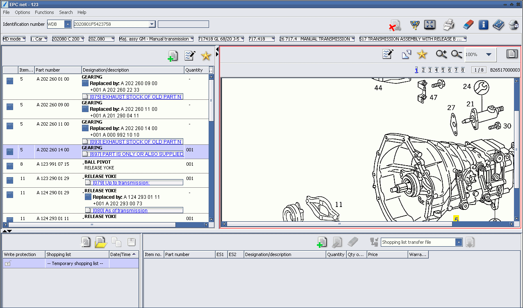This screenshot has width=523, height=308.
Task: Sort shopping lists by Date/Time header
Action: [124, 254]
